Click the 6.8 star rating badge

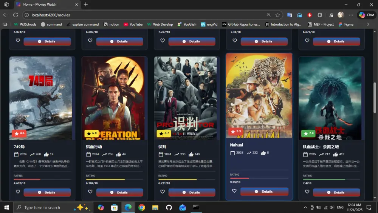pos(91,133)
